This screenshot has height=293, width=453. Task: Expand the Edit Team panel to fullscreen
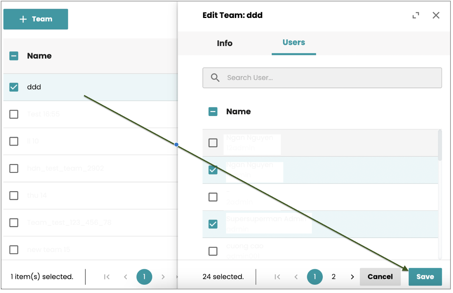pos(416,15)
